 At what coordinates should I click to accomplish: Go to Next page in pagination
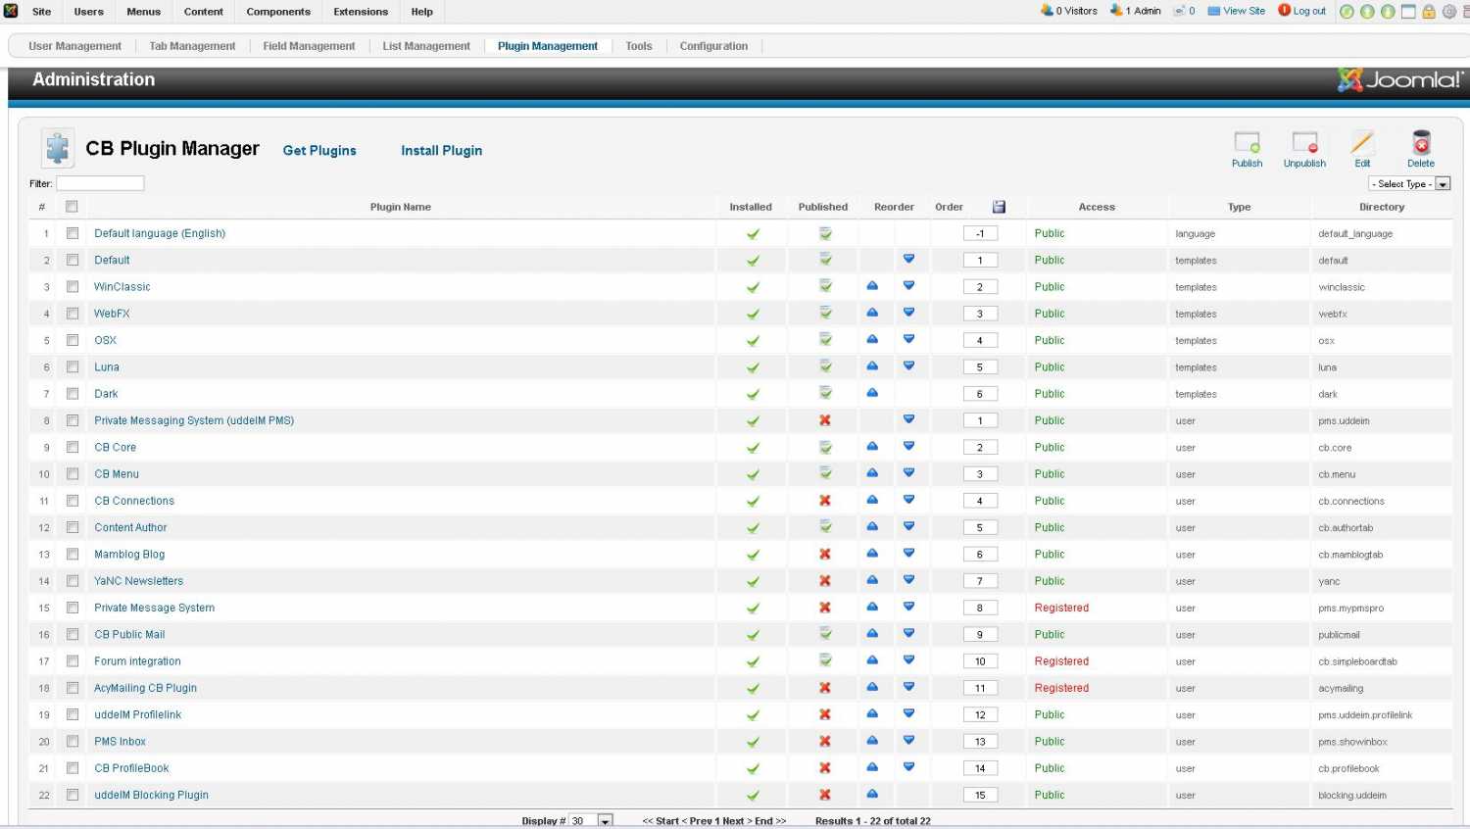pyautogui.click(x=736, y=821)
